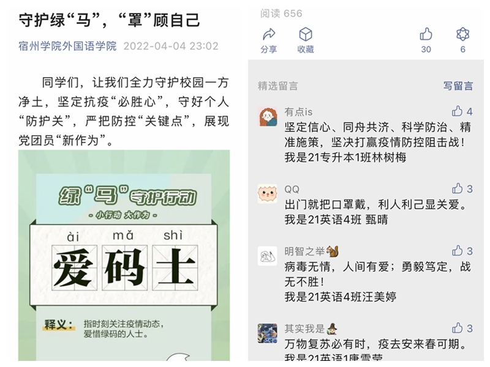Tap the username 明智之举
The height and width of the screenshot is (367, 490).
tap(304, 251)
